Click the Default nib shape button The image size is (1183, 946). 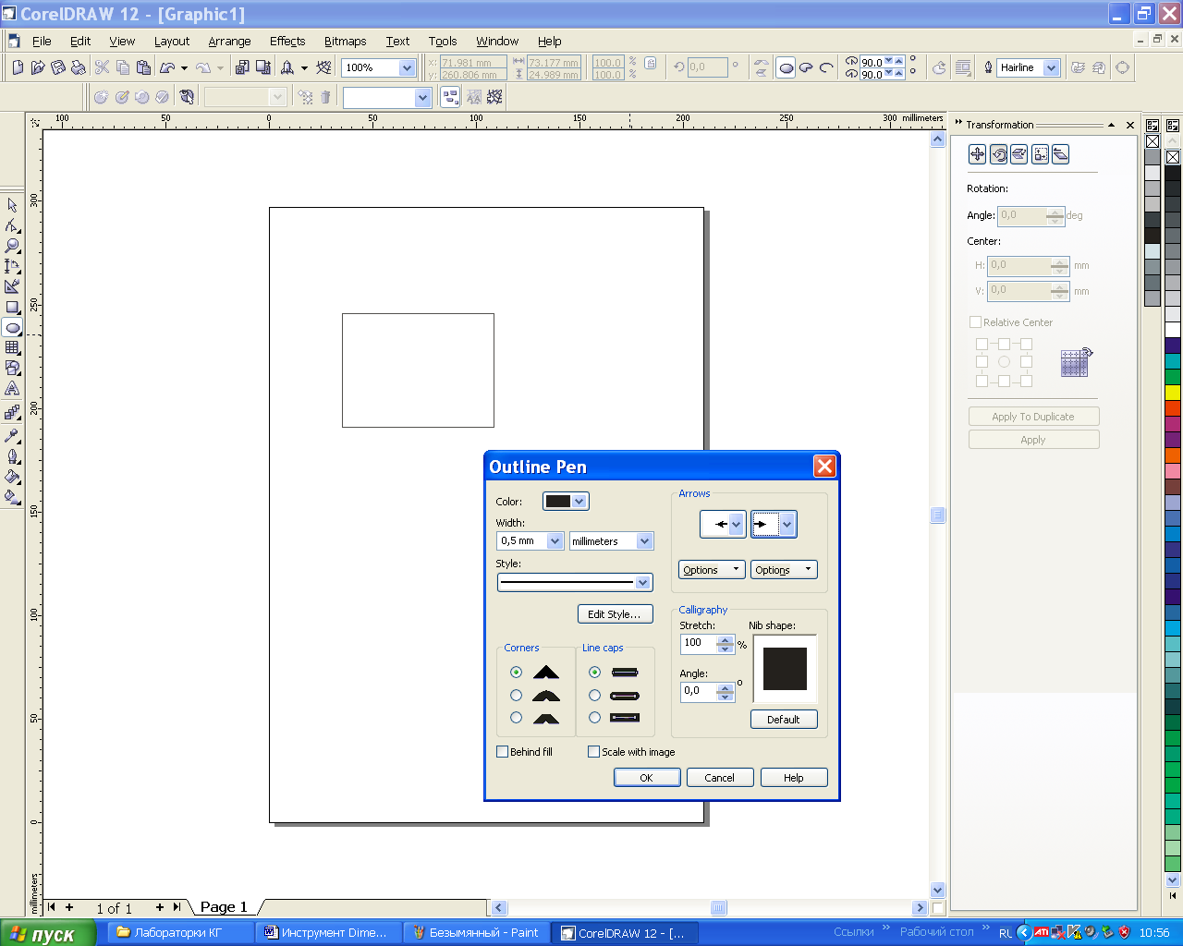pos(784,719)
